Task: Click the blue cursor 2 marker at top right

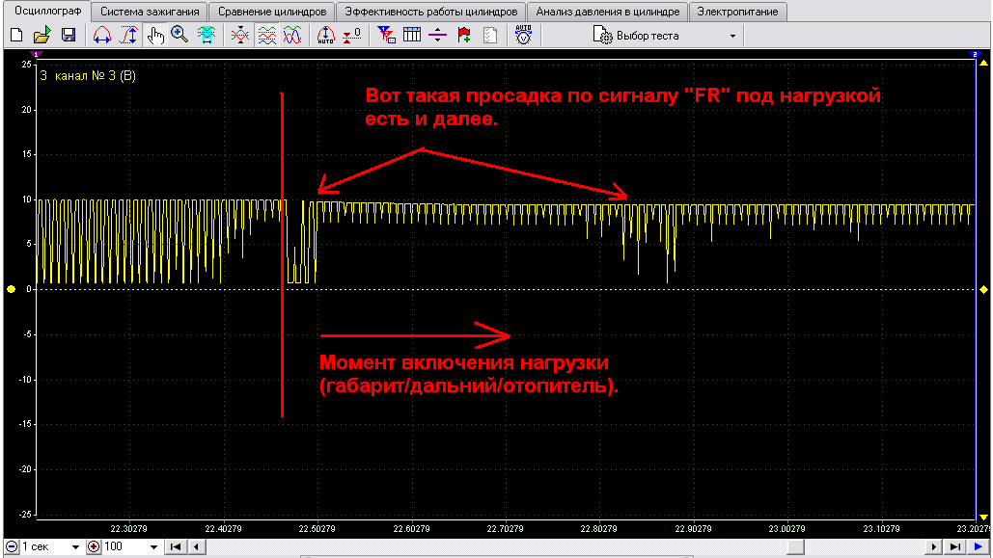Action: (x=976, y=54)
